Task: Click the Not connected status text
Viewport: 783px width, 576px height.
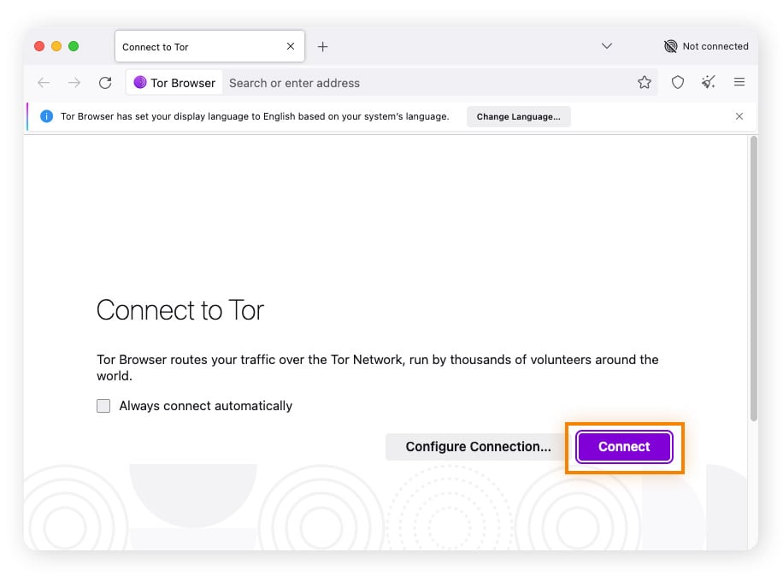Action: [x=715, y=46]
